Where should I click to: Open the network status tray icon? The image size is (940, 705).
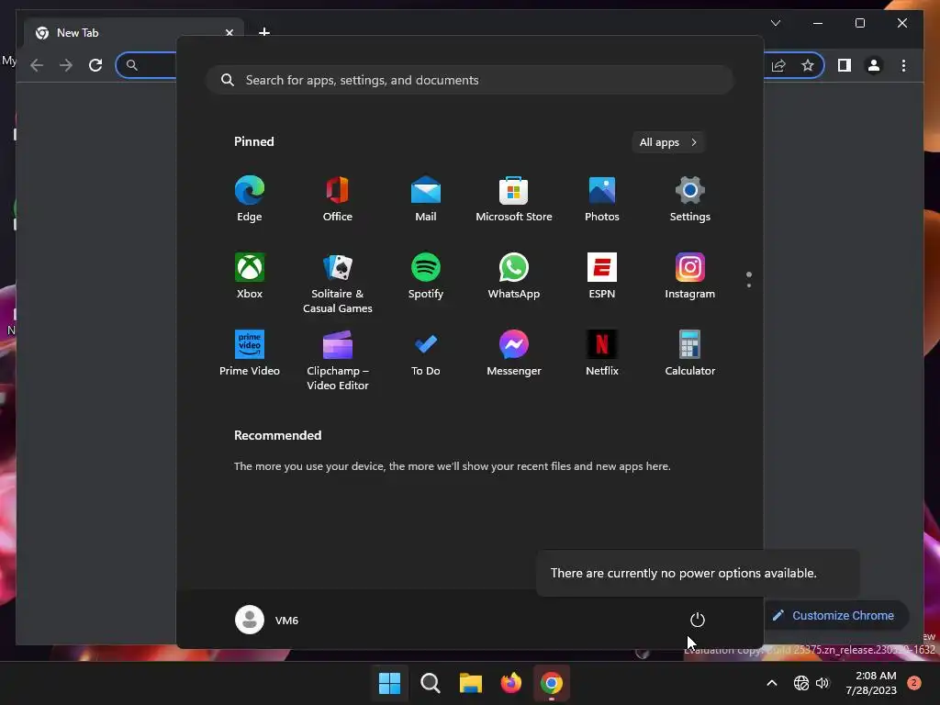(x=800, y=683)
